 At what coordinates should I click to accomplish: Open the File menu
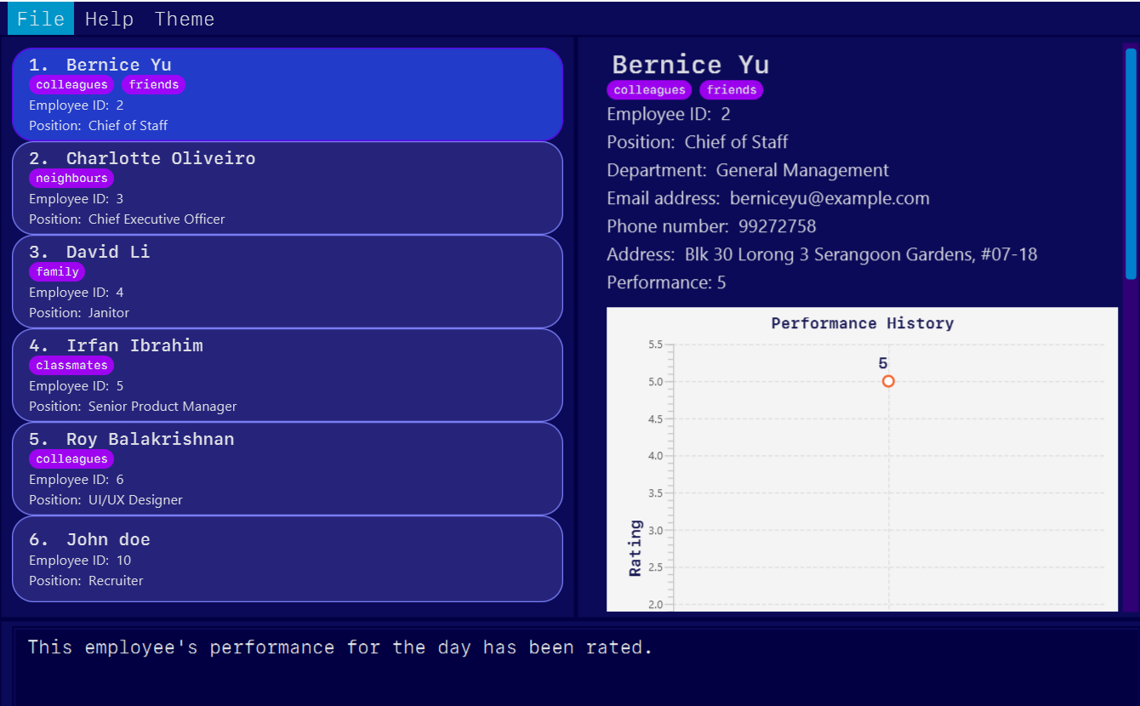pyautogui.click(x=41, y=19)
